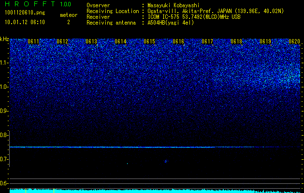Viewport: 304px width, 193px height.
Task: Click the Receiving Location field label
Action: click(113, 11)
